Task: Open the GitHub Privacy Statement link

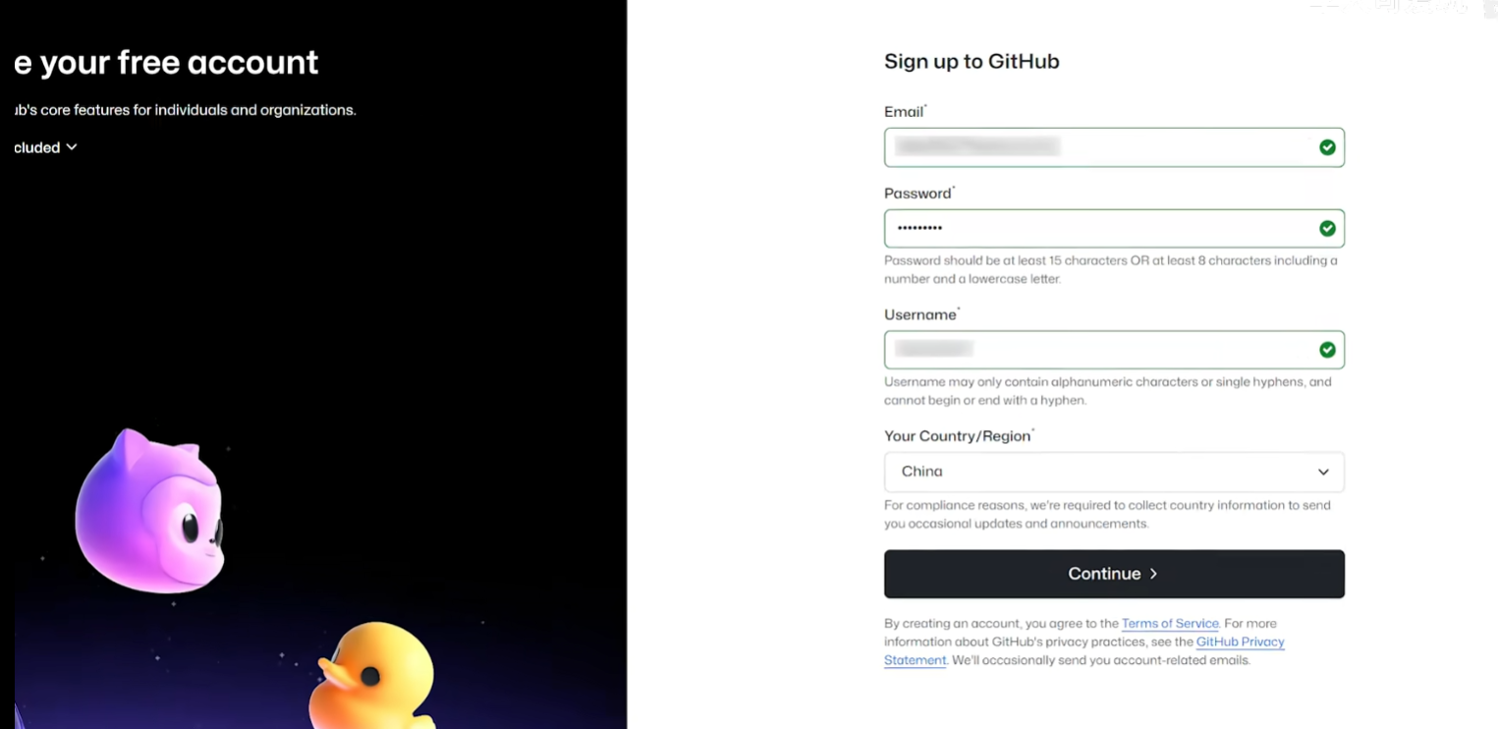Action: click(x=1240, y=643)
